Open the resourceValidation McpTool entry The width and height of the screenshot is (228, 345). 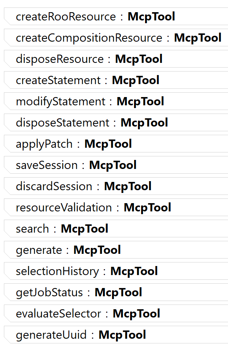[116, 207]
